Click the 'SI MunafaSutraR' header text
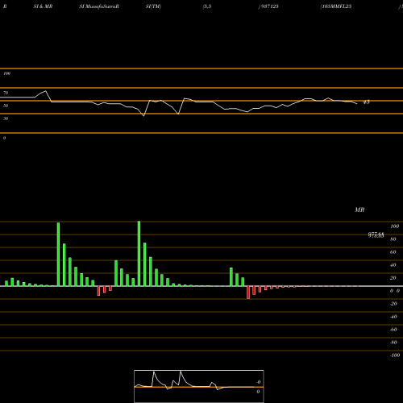This screenshot has width=403, height=403. 99,6
